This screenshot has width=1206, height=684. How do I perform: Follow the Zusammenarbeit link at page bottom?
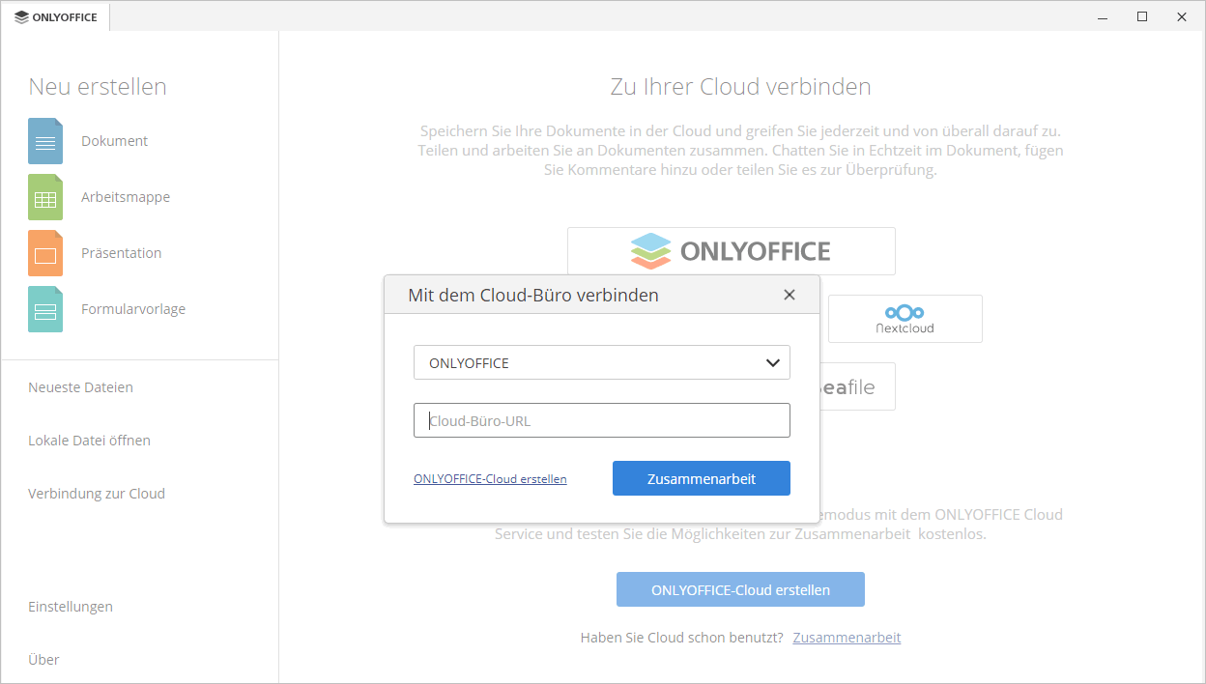pyautogui.click(x=847, y=638)
